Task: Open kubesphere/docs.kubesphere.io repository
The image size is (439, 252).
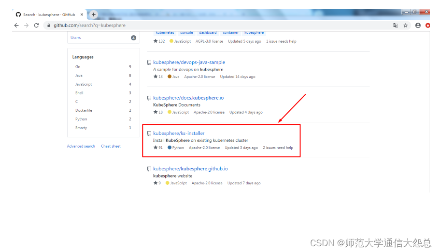Action: (x=188, y=98)
